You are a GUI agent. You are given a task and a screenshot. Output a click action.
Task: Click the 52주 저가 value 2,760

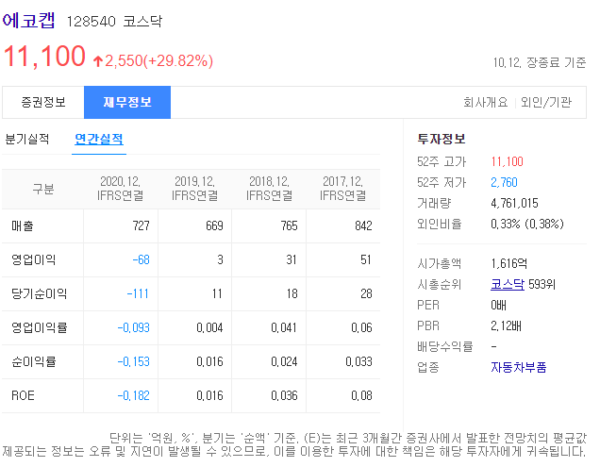tap(504, 182)
